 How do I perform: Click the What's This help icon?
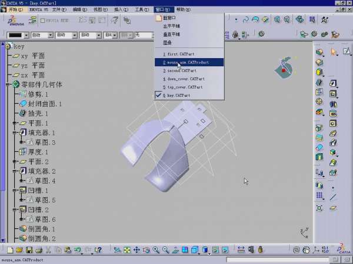pyautogui.click(x=98, y=250)
